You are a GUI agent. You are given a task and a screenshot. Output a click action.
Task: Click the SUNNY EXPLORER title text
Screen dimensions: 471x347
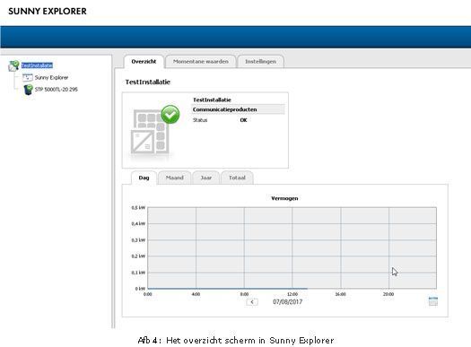click(x=48, y=12)
